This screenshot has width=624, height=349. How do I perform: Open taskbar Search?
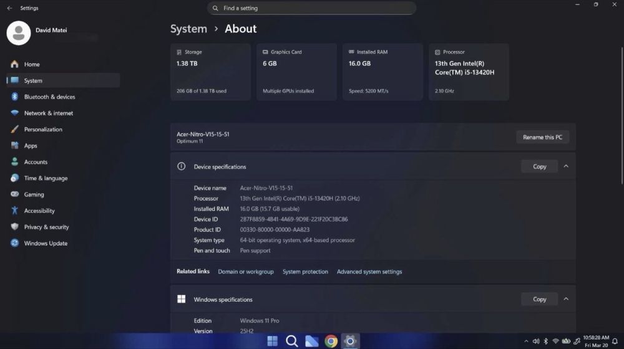click(291, 341)
